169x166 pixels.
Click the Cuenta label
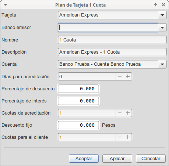click(x=9, y=64)
